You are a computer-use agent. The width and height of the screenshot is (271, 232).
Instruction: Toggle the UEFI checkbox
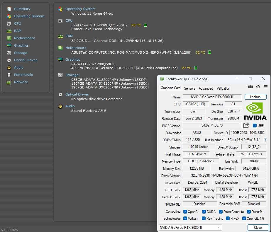pyautogui.click(x=254, y=125)
